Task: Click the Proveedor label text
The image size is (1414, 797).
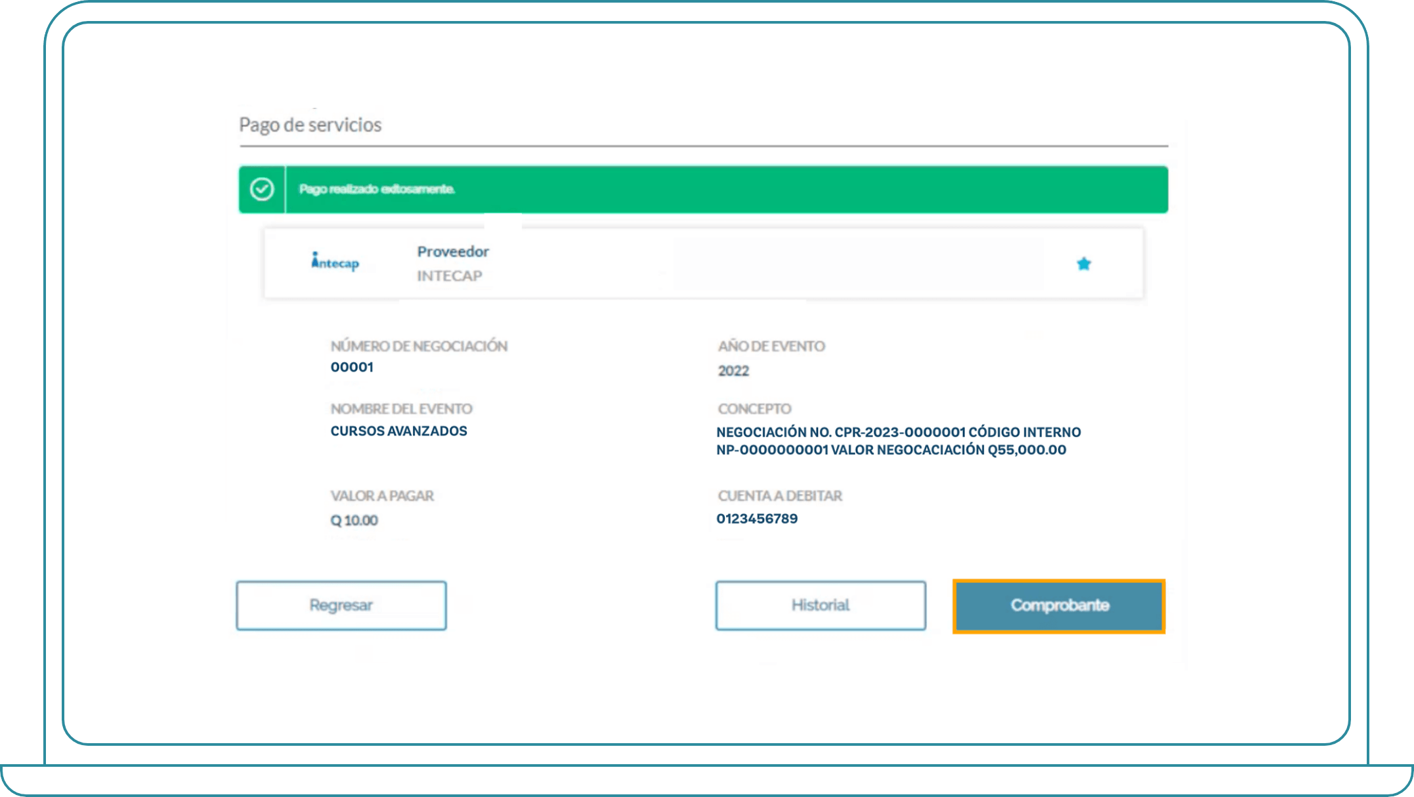Action: pos(453,251)
